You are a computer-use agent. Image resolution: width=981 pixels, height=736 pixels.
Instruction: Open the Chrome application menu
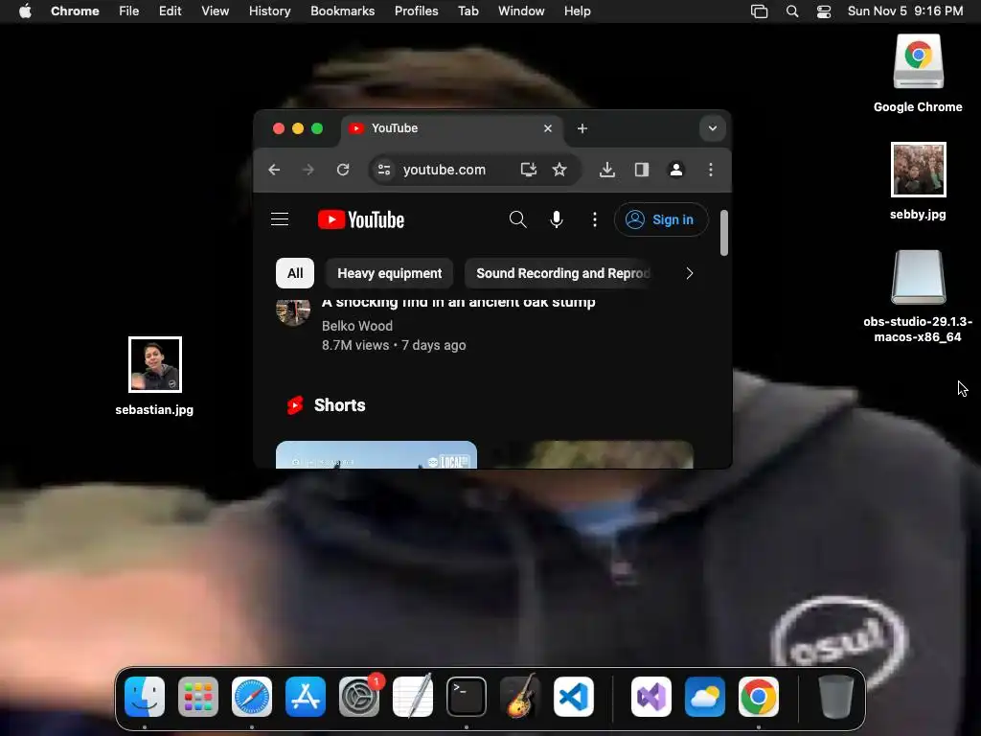click(75, 11)
